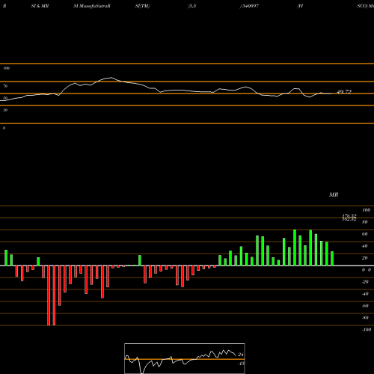374x374 pixels.
Task: Click the value 24 in mini chart
Action: (x=241, y=355)
